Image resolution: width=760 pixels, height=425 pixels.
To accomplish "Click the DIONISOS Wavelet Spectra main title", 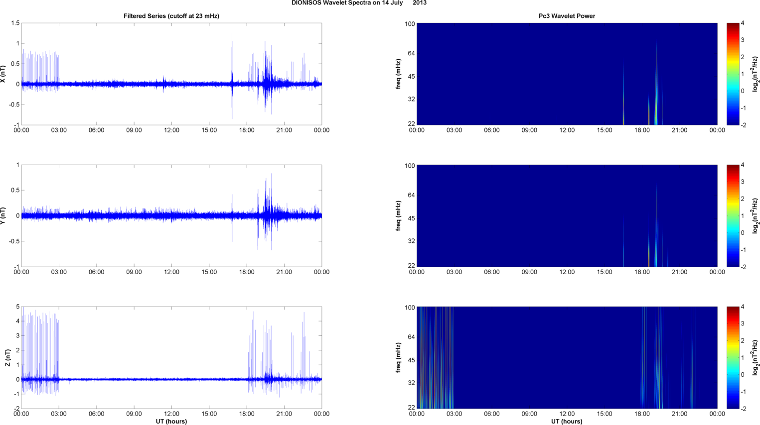I will coord(359,3).
